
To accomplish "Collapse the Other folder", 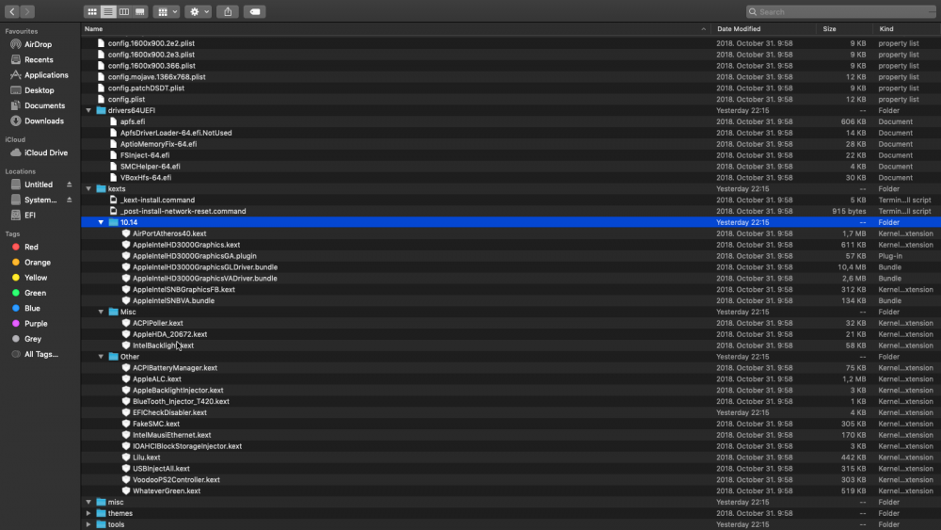I will pyautogui.click(x=101, y=357).
